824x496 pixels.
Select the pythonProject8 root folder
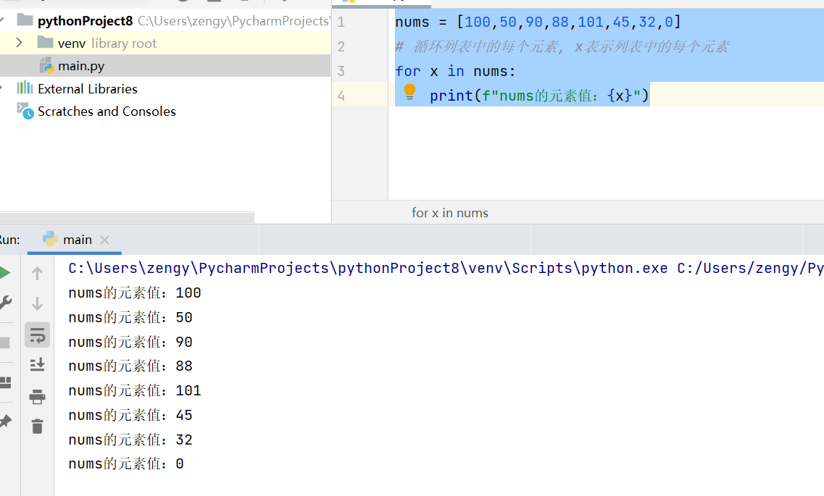pyautogui.click(x=85, y=20)
